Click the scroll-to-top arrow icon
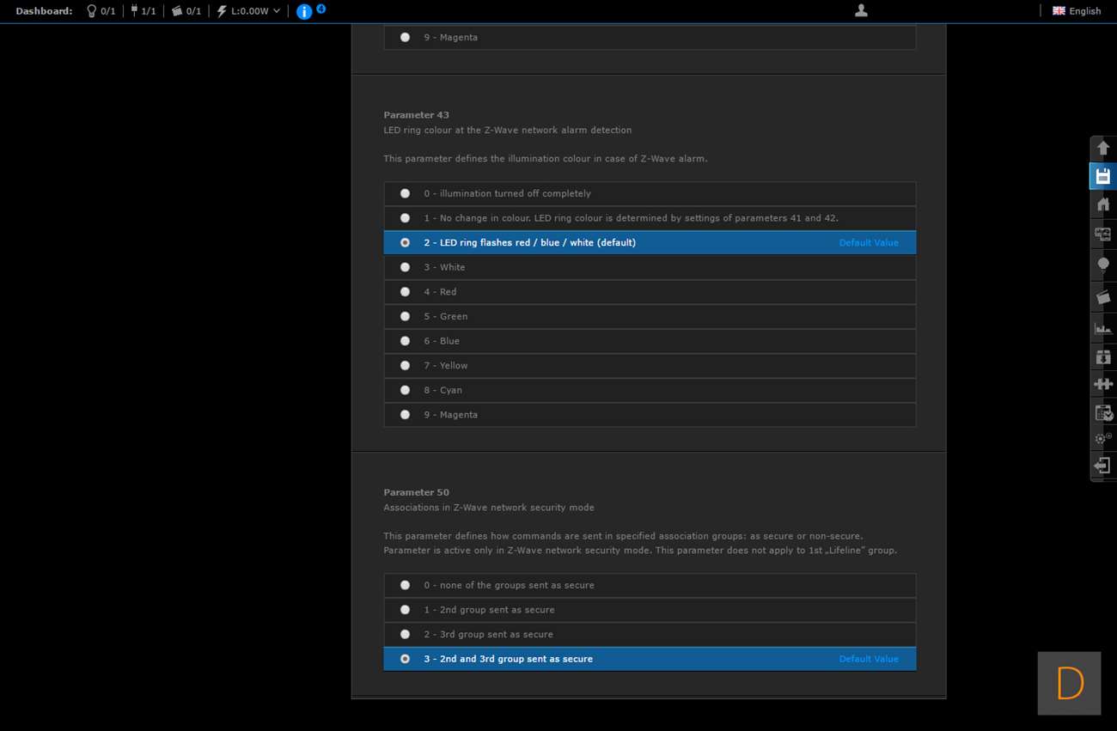1117x731 pixels. click(x=1103, y=148)
